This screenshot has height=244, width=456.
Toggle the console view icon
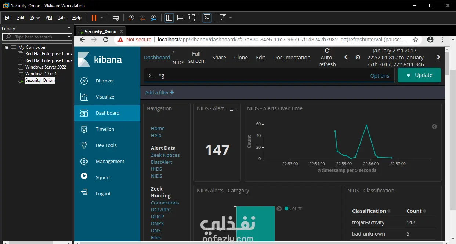click(207, 18)
